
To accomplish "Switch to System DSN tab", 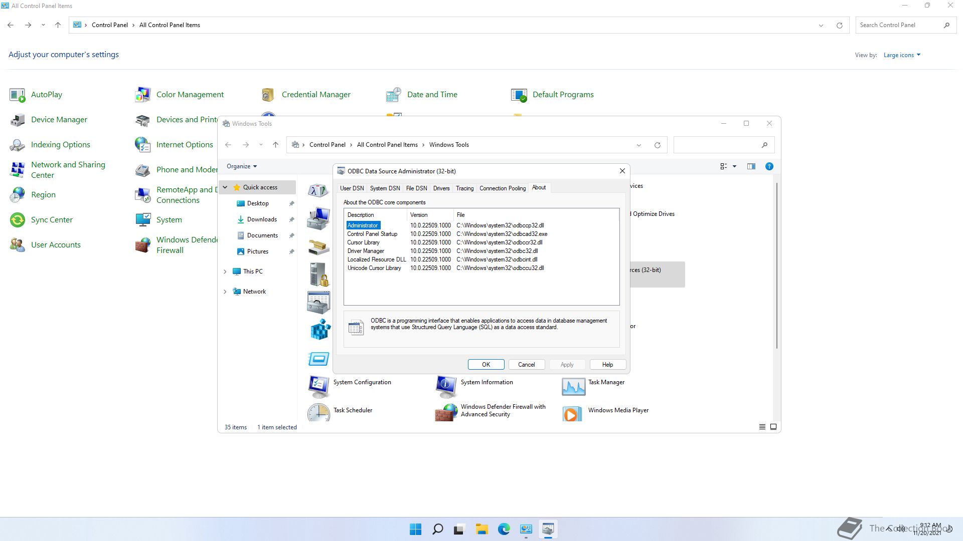I will pyautogui.click(x=385, y=188).
